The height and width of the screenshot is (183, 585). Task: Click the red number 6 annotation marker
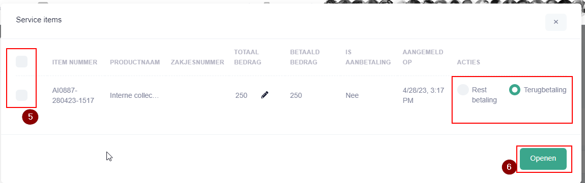(x=509, y=167)
